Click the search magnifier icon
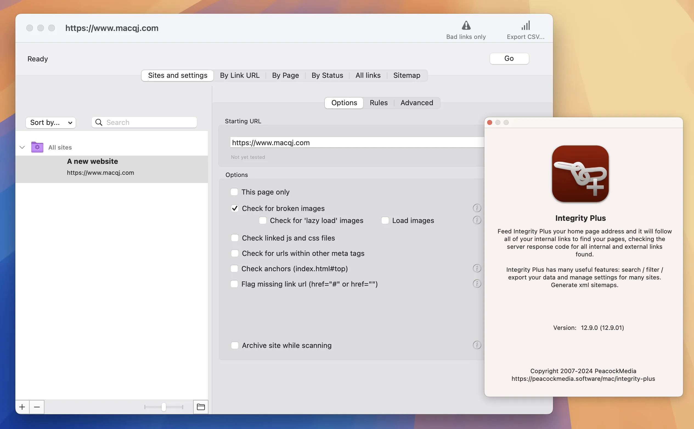Viewport: 694px width, 429px height. 98,122
